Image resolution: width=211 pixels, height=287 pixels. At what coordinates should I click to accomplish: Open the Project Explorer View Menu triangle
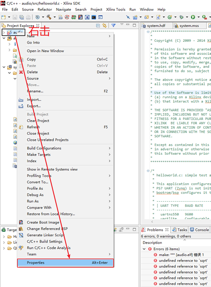tap(122, 24)
